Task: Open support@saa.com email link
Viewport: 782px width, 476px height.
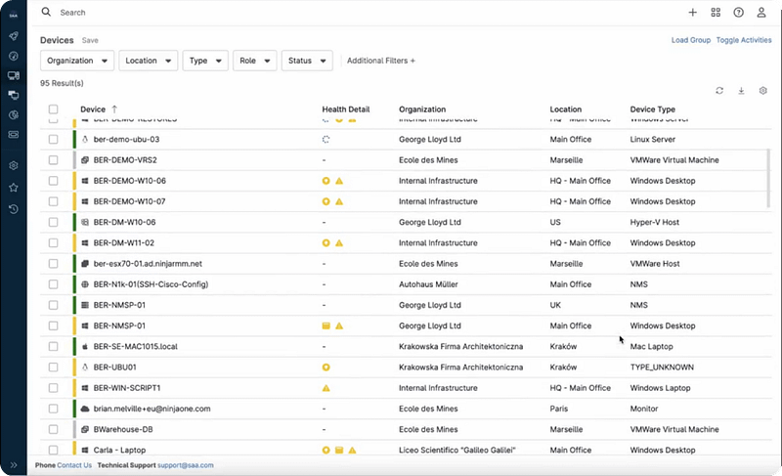Action: tap(186, 465)
